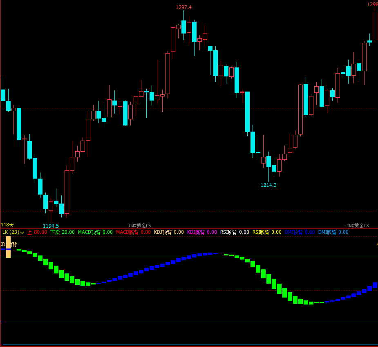Select the KDJ顶背 0.00 value
378x347 pixels.
coord(169,232)
